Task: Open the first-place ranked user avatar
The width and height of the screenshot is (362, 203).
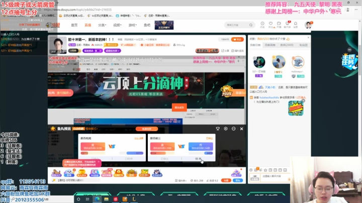Action: click(x=279, y=62)
